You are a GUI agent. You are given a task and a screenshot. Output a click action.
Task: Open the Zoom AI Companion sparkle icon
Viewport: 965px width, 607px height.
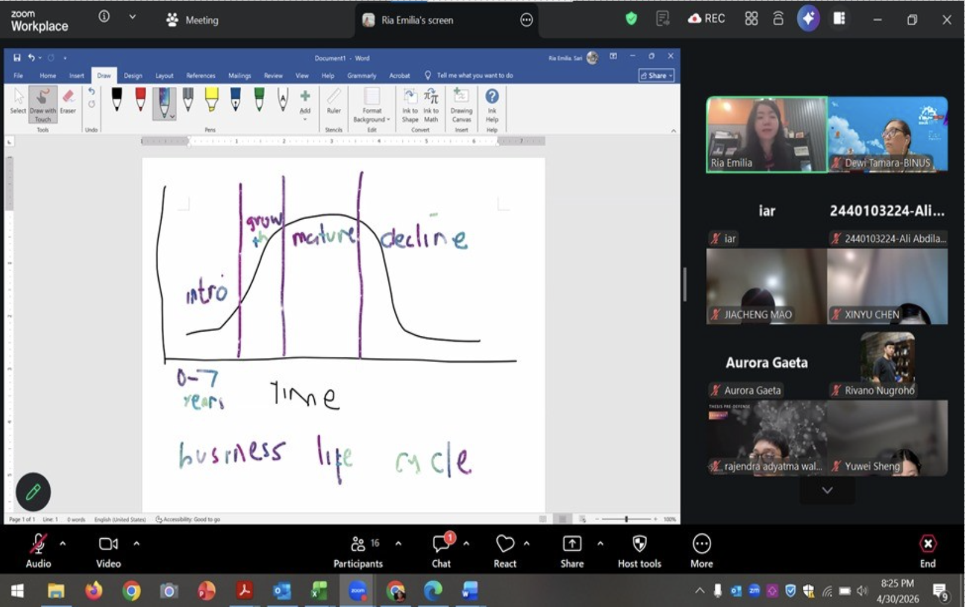(808, 19)
